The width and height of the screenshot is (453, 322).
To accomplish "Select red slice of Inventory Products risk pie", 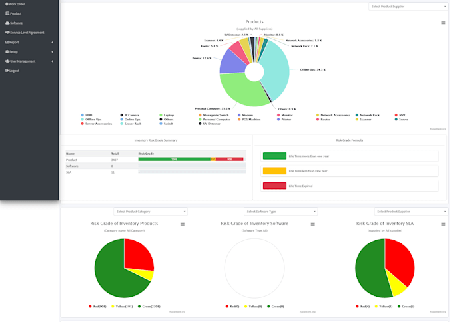I will click(138, 255).
